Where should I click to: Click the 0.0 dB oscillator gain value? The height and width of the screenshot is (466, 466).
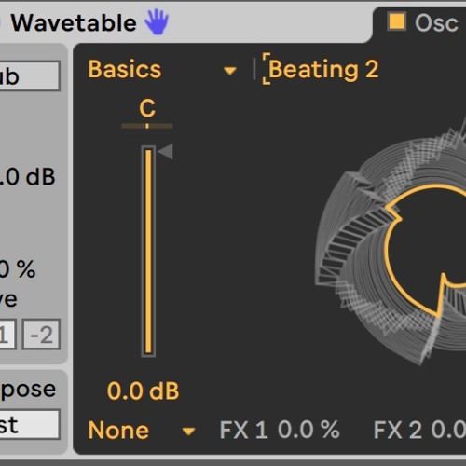pyautogui.click(x=144, y=391)
